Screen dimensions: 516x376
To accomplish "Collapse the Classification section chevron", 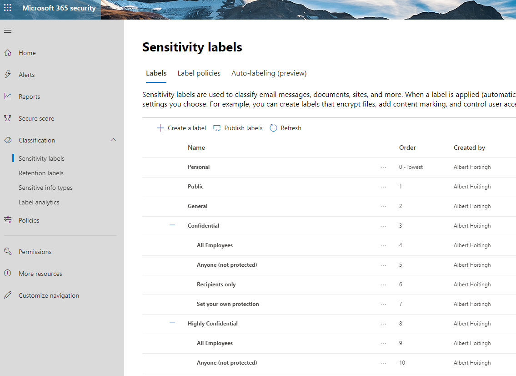I will (x=113, y=140).
